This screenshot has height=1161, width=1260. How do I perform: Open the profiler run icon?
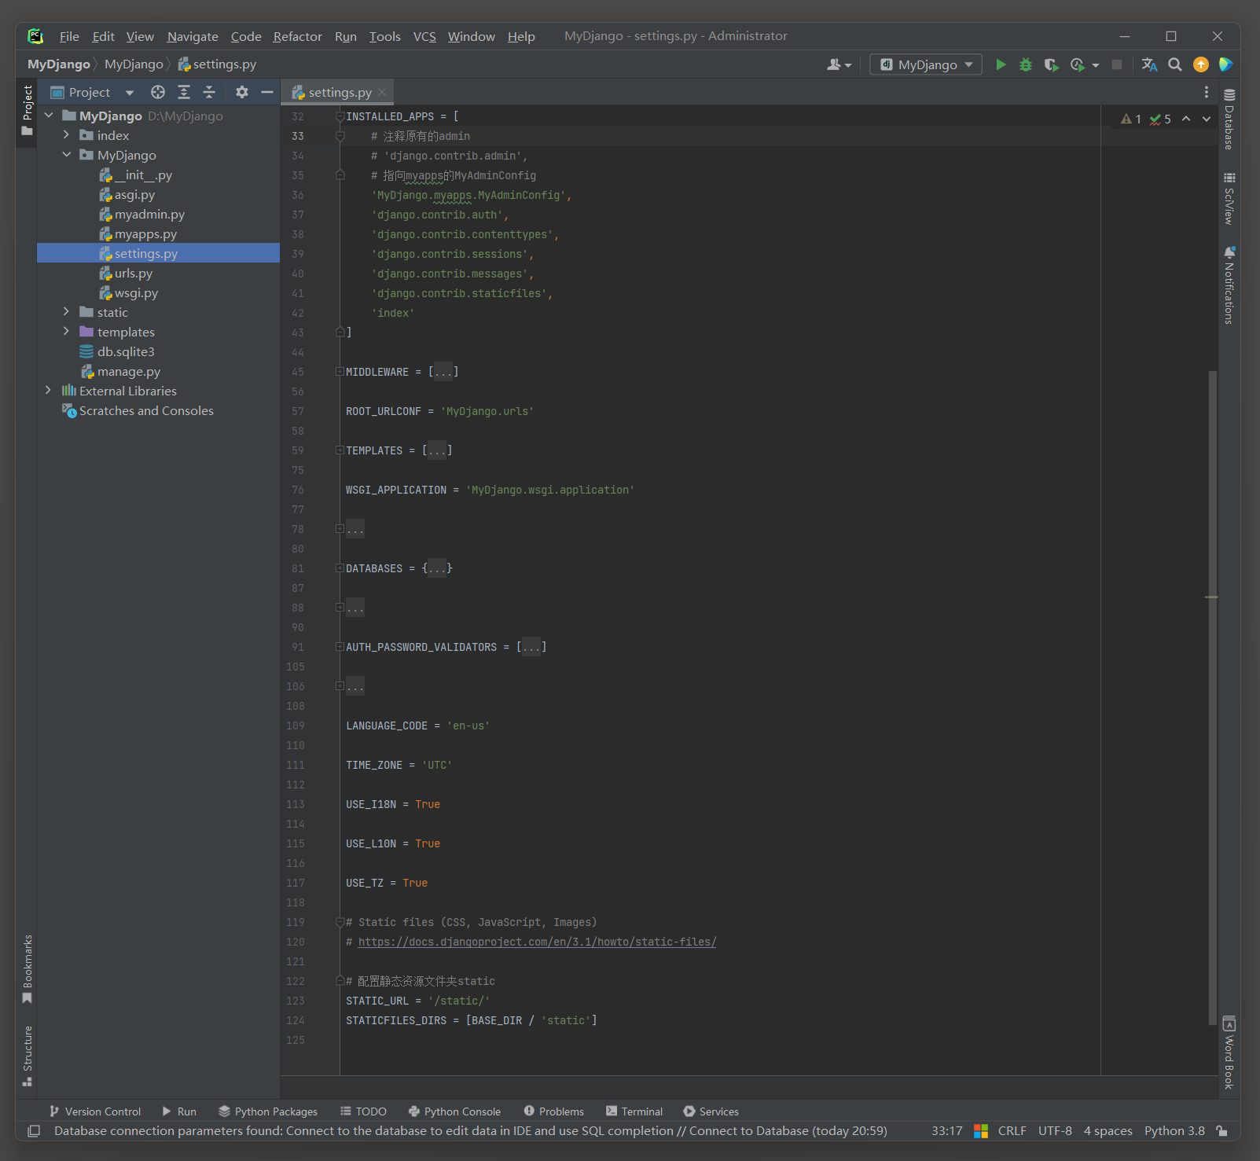1078,64
